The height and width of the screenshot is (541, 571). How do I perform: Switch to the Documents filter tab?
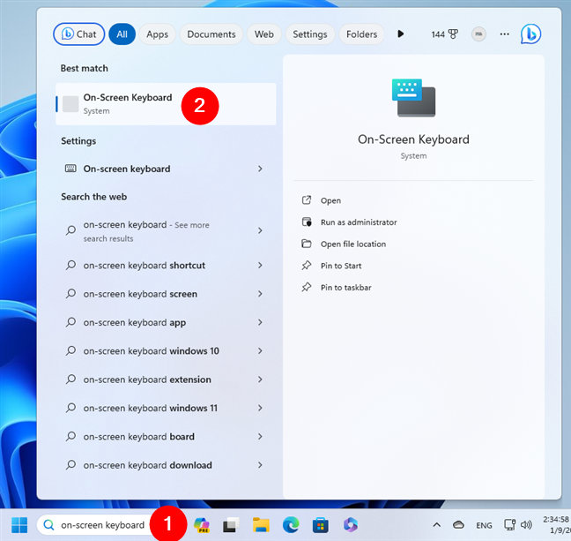click(211, 34)
